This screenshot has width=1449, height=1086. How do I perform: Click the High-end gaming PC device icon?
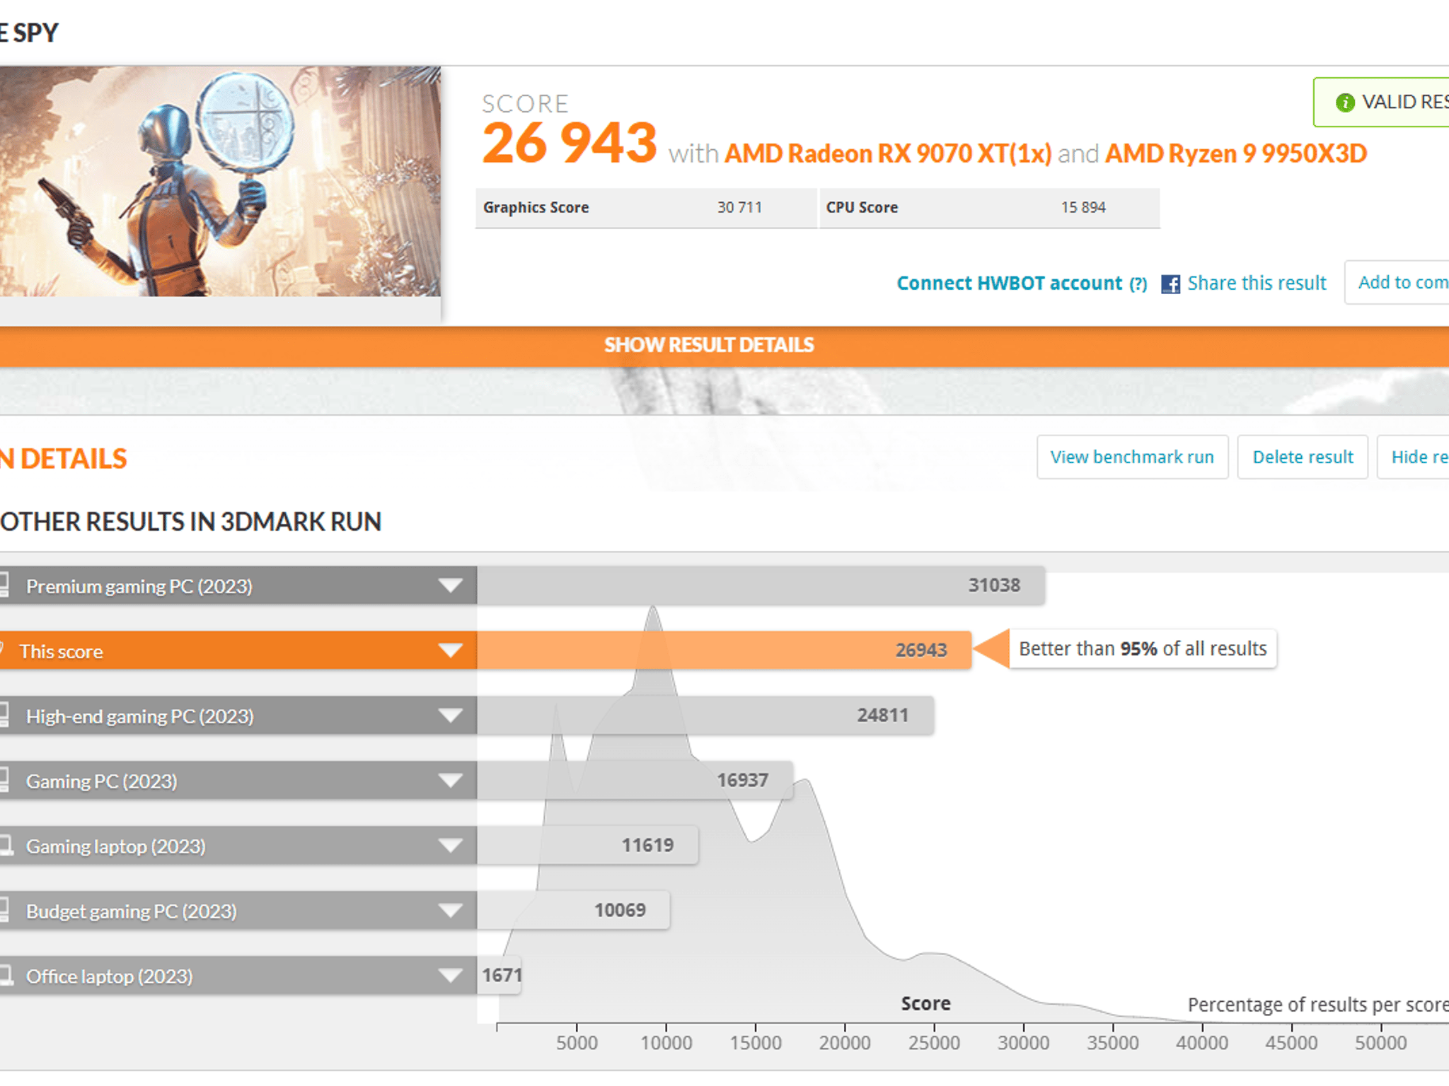coord(4,716)
